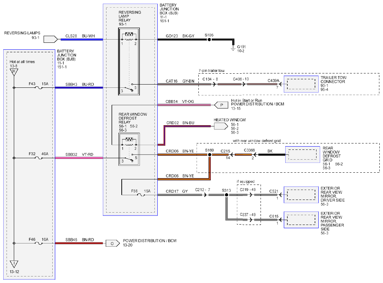Click the S160 splice dot

click(210, 155)
